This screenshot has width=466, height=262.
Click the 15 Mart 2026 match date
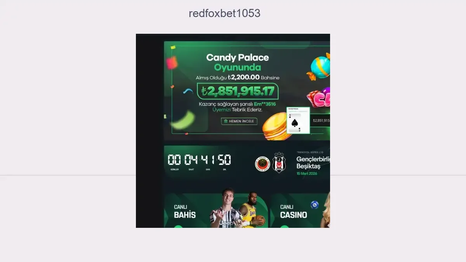pos(307,174)
